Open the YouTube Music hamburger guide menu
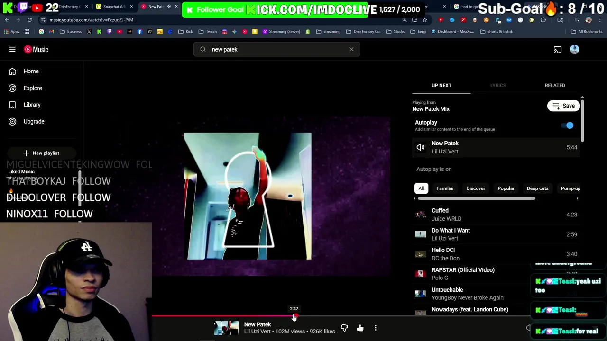The height and width of the screenshot is (341, 607). click(x=12, y=49)
